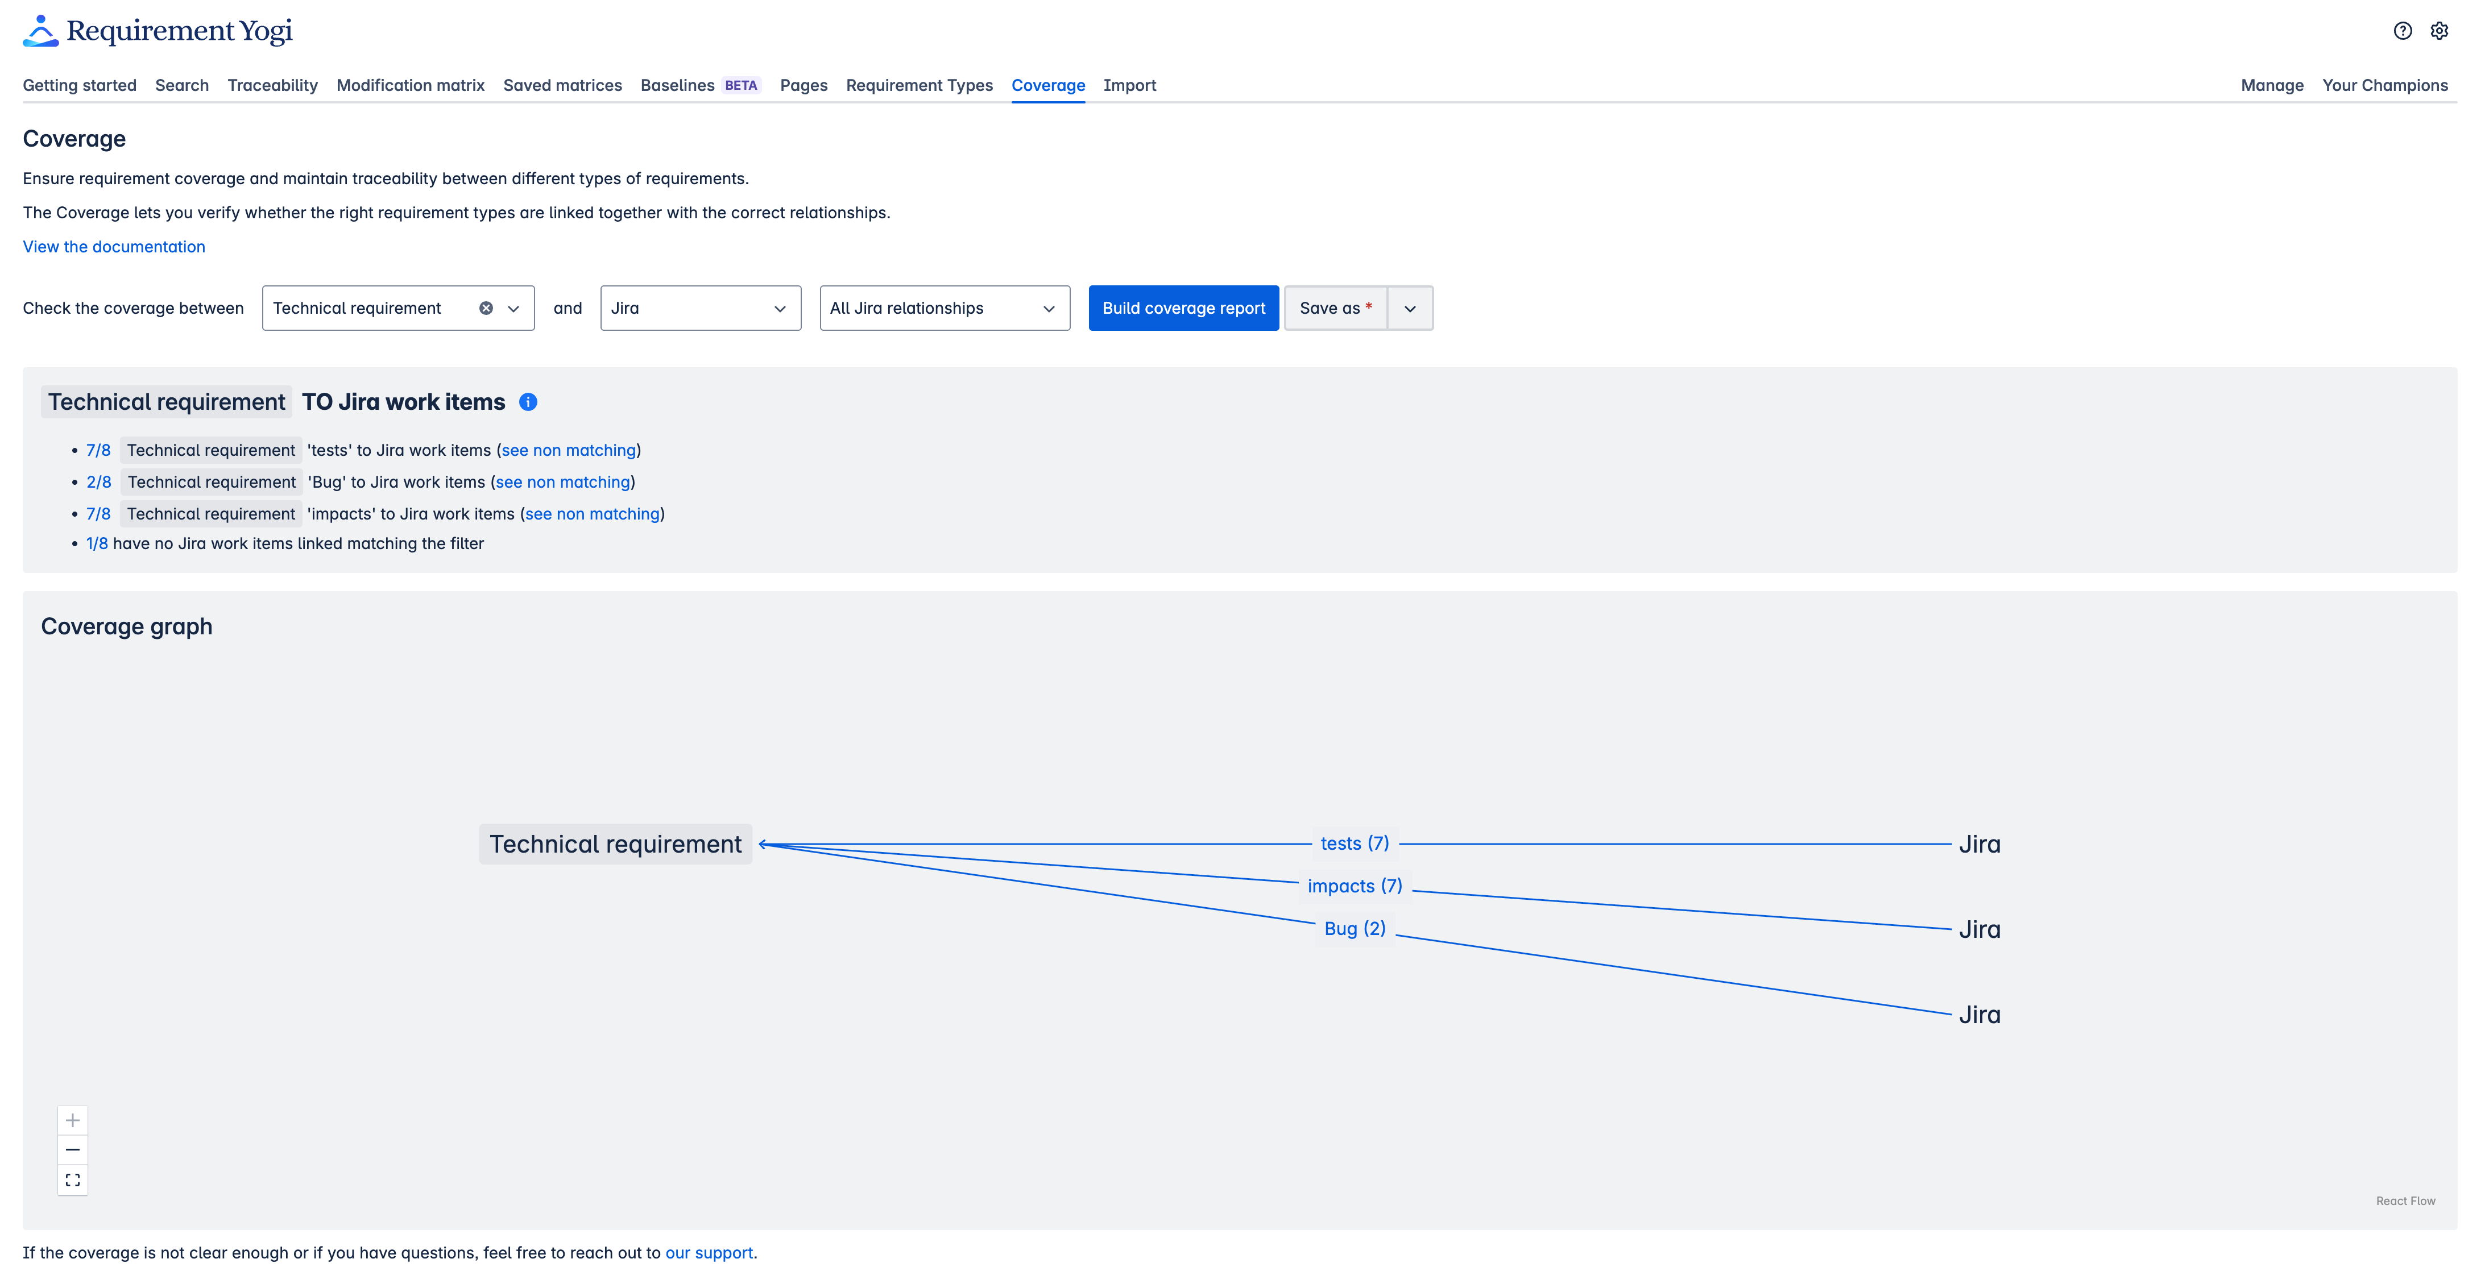
Task: Select the tests (7) edge label
Action: [1355, 844]
